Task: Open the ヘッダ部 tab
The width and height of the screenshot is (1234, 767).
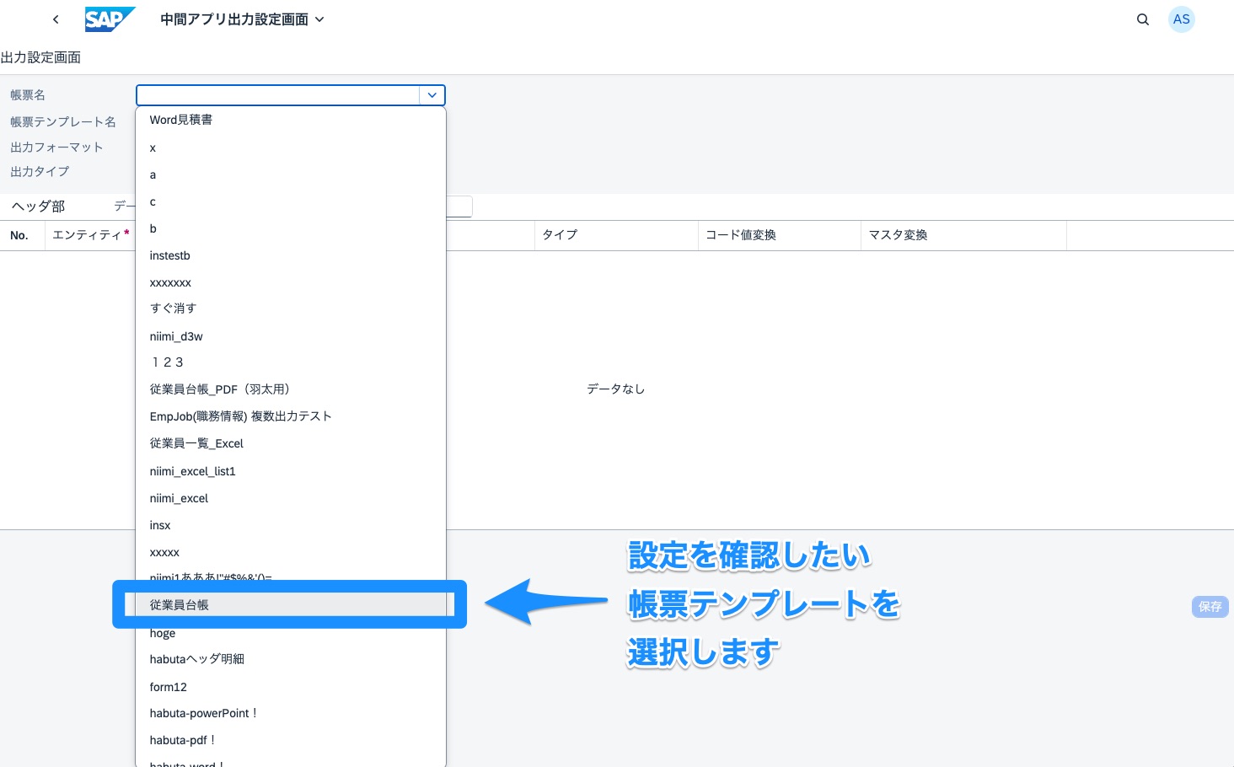Action: 38,206
